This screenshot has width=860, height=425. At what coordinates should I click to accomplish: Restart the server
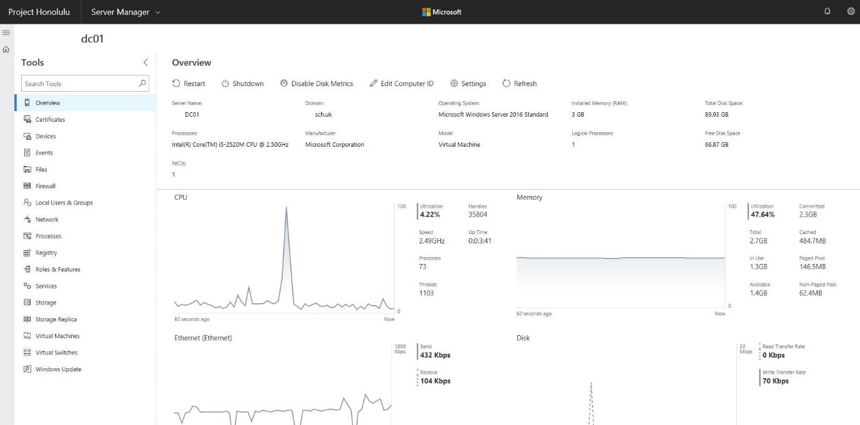click(x=189, y=84)
